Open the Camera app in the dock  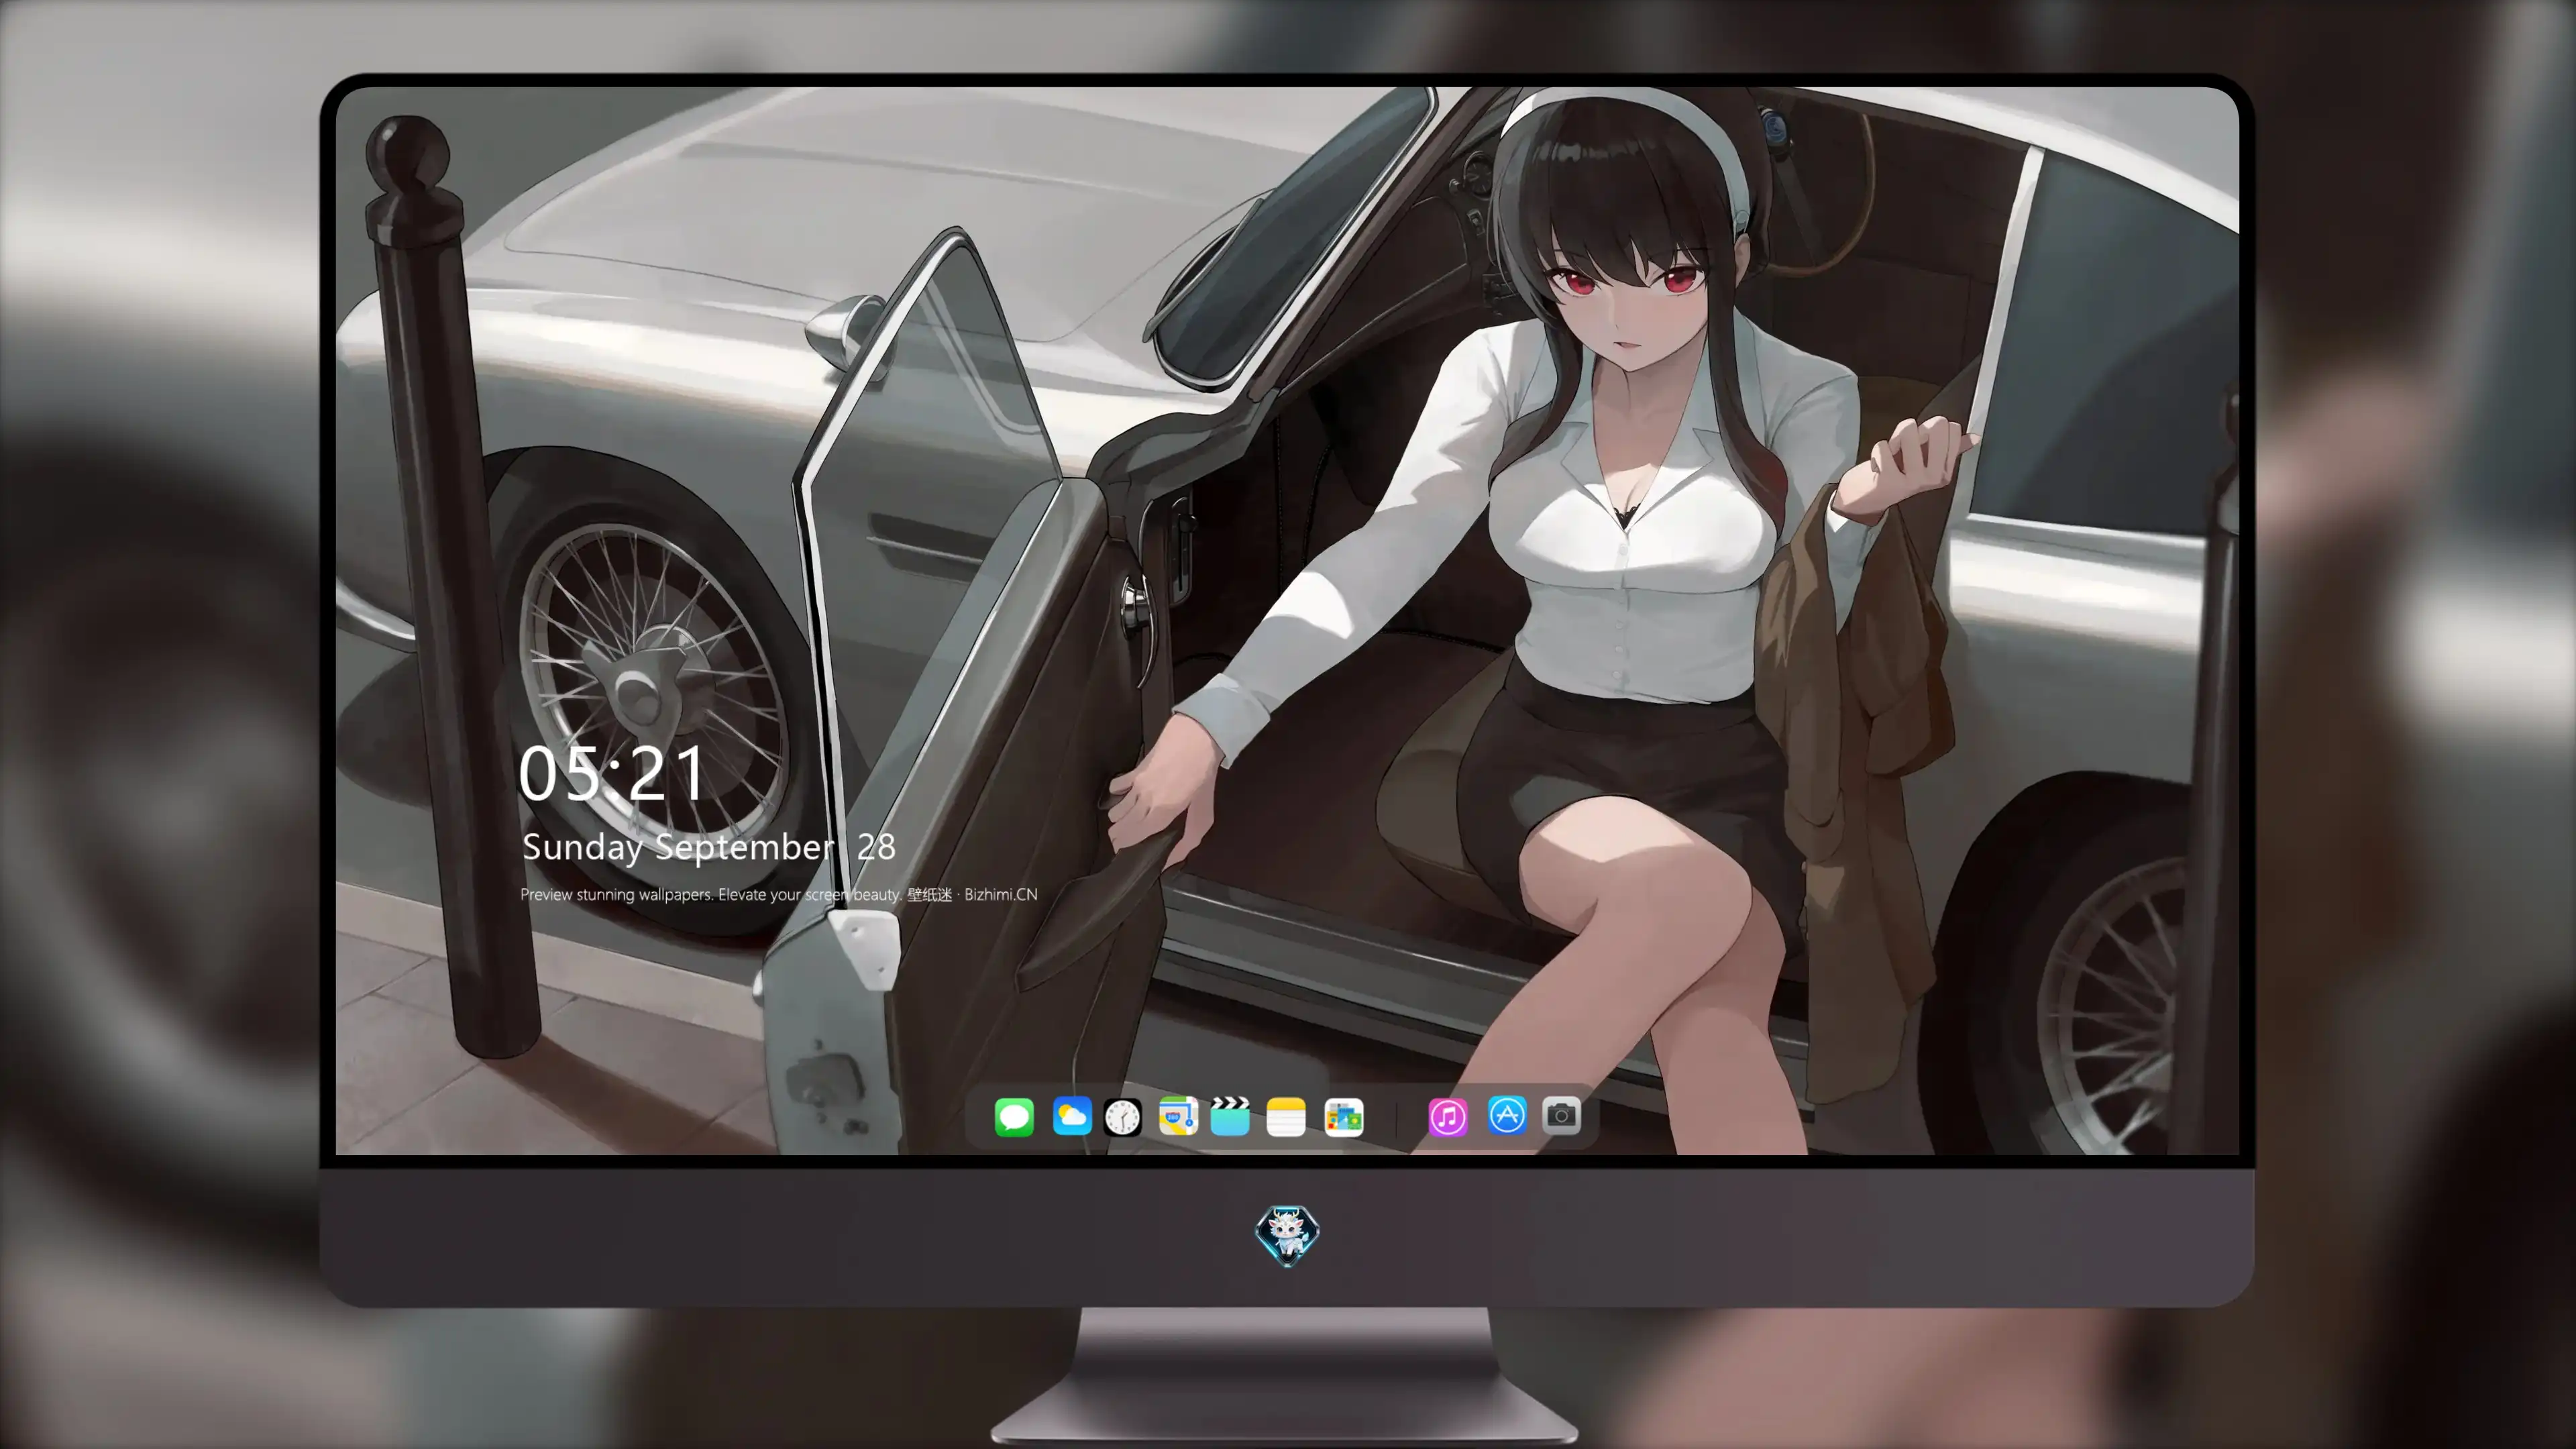[x=1561, y=1115]
